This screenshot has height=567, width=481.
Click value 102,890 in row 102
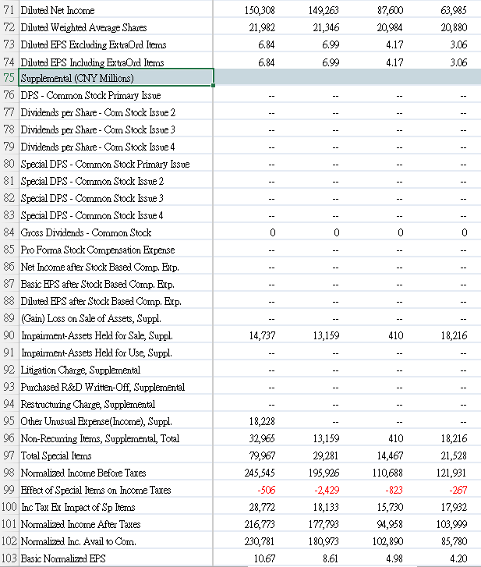coord(387,542)
